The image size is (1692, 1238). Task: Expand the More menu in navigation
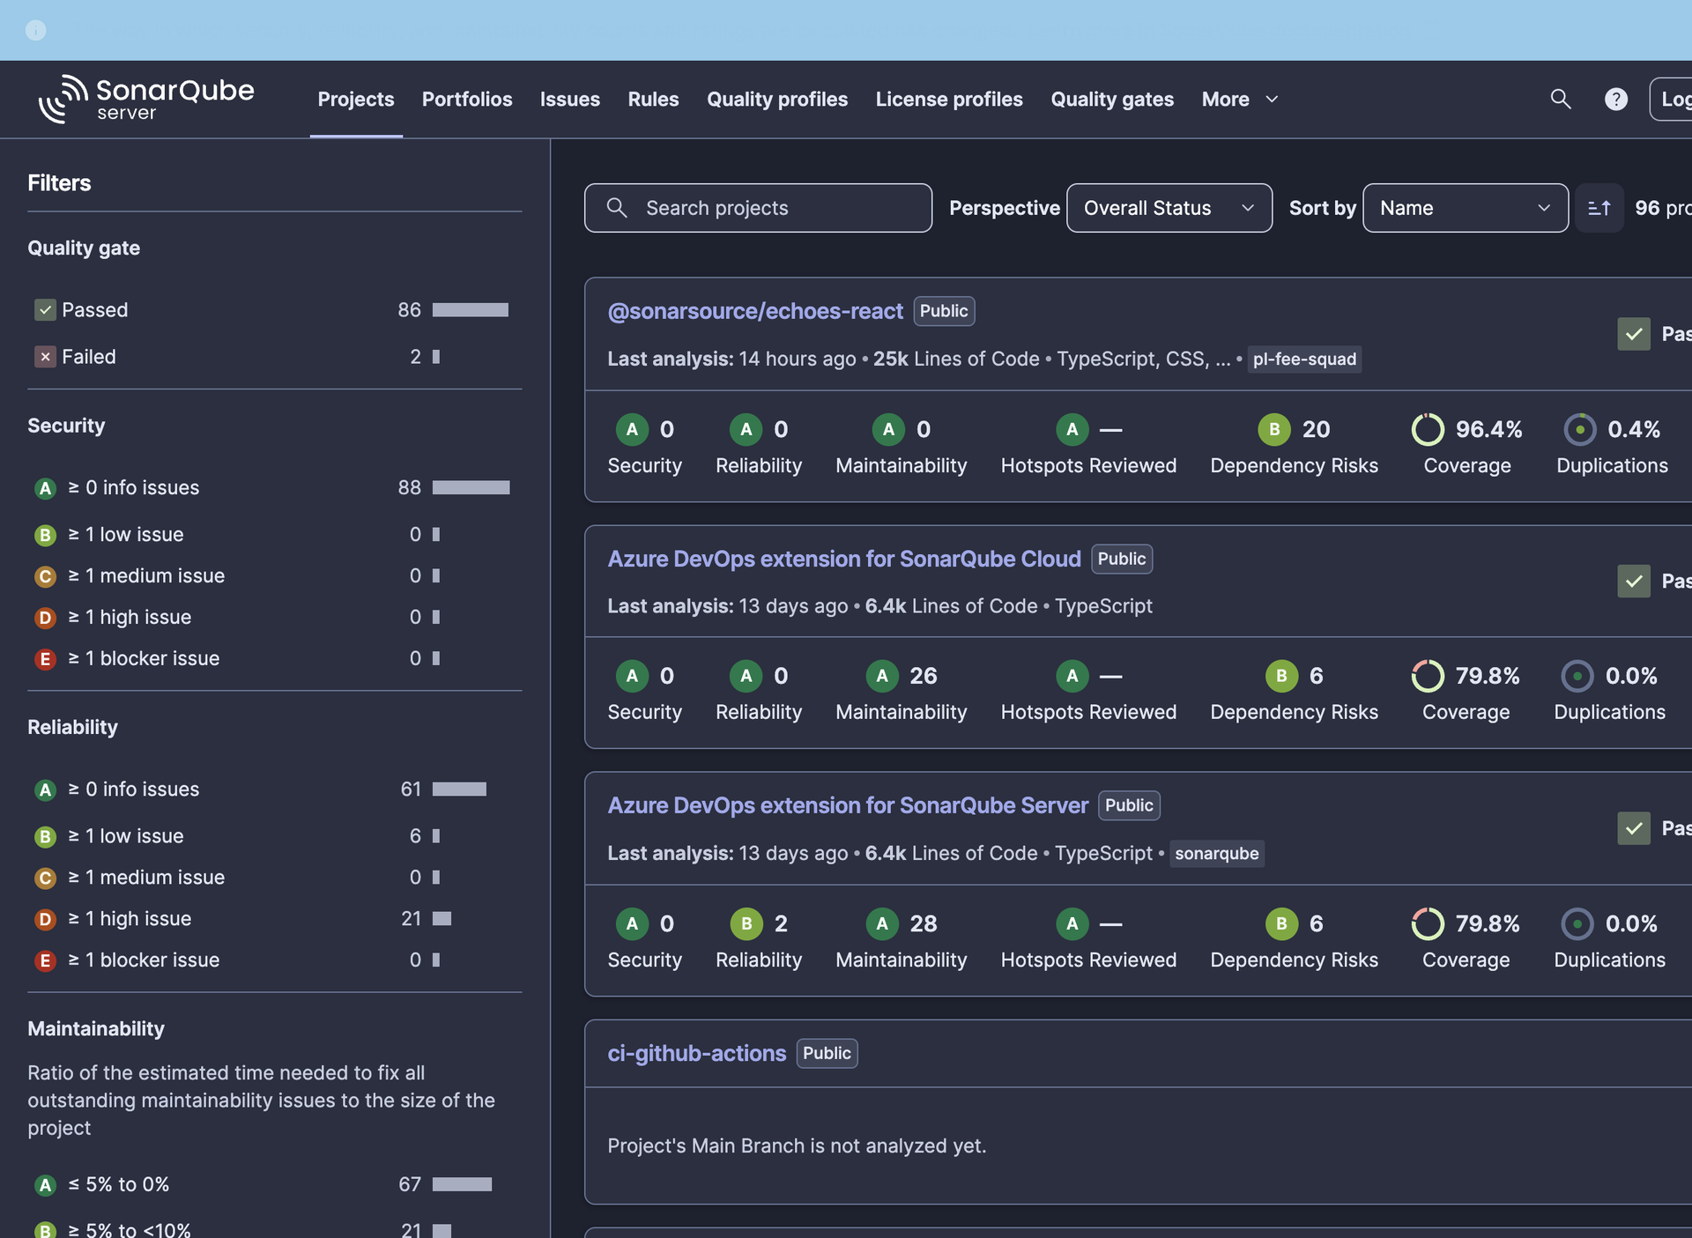pos(1239,100)
